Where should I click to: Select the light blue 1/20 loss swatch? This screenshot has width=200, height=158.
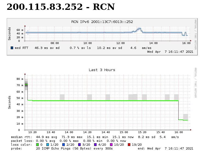tap(48, 145)
